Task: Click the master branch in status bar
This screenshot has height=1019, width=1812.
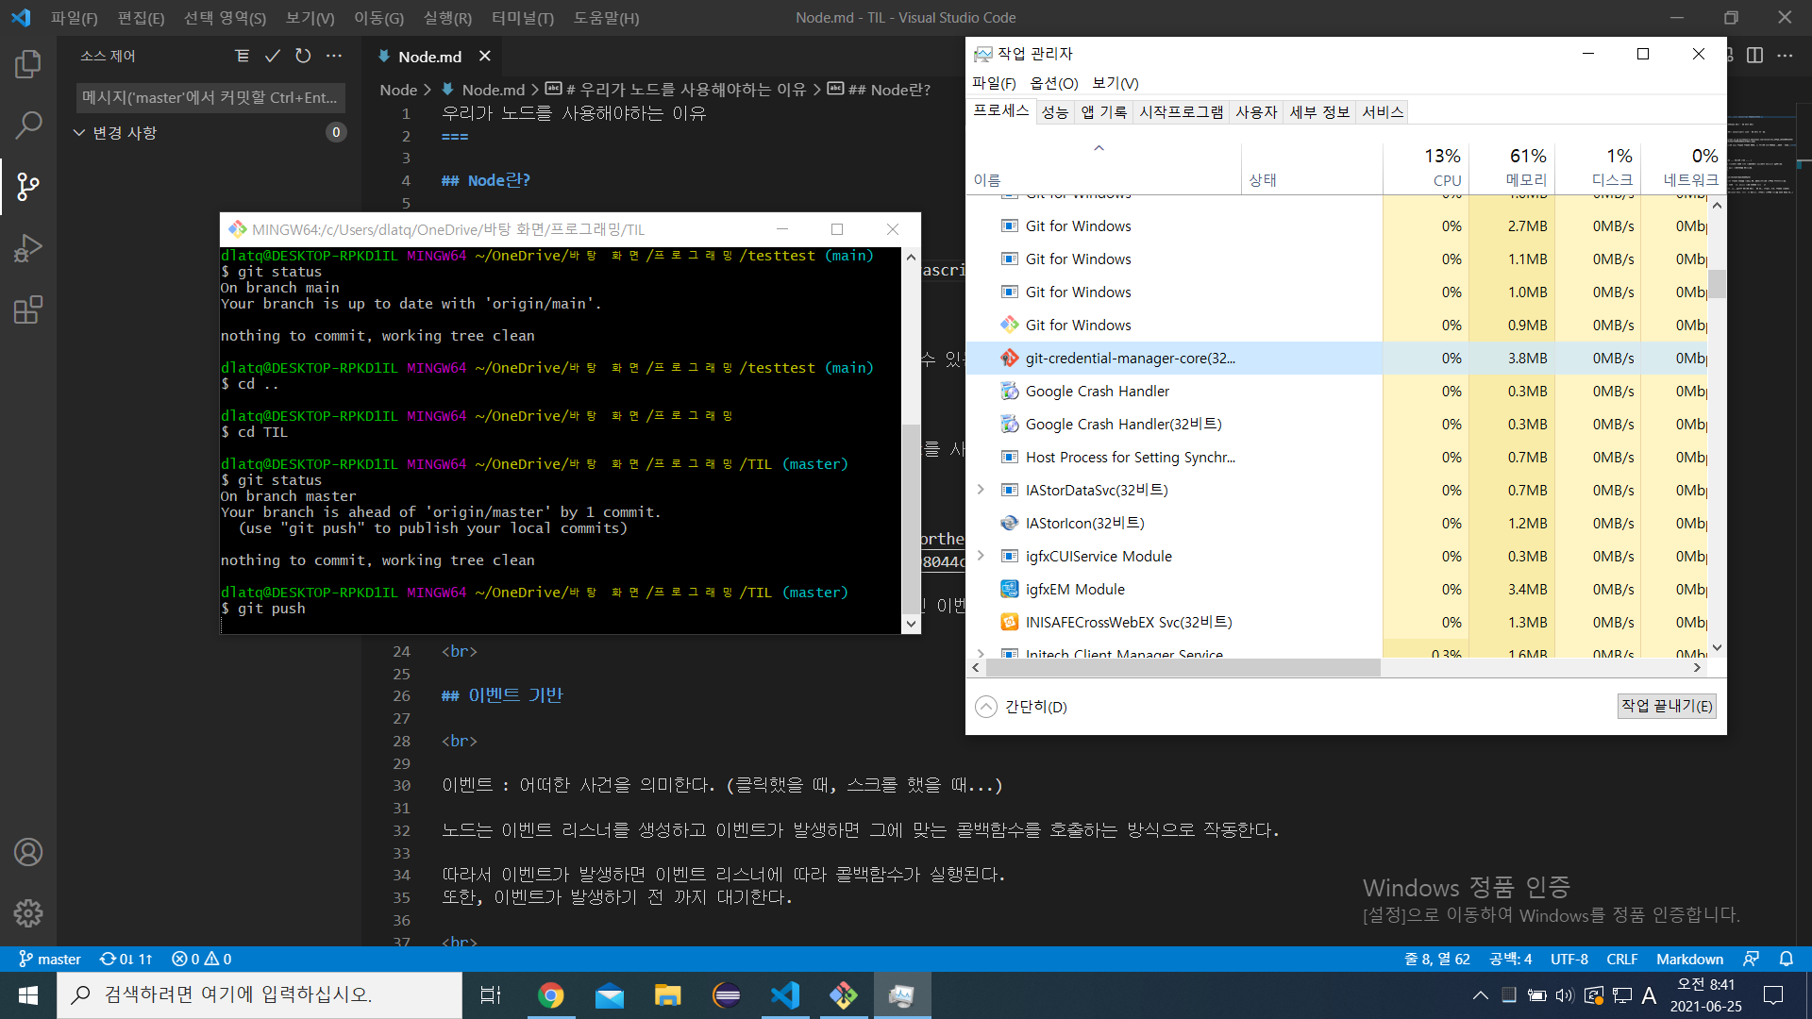Action: coord(50,959)
